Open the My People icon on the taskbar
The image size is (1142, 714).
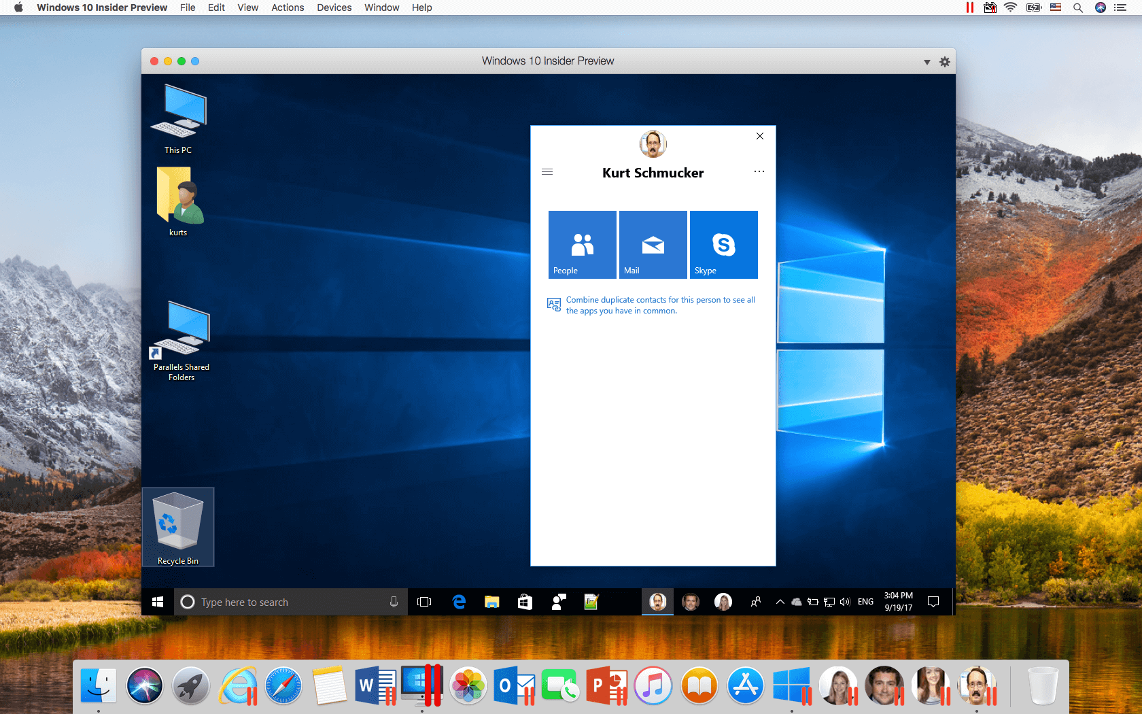pyautogui.click(x=755, y=602)
